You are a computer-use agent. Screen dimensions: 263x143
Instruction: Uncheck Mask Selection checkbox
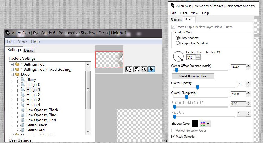click(173, 137)
